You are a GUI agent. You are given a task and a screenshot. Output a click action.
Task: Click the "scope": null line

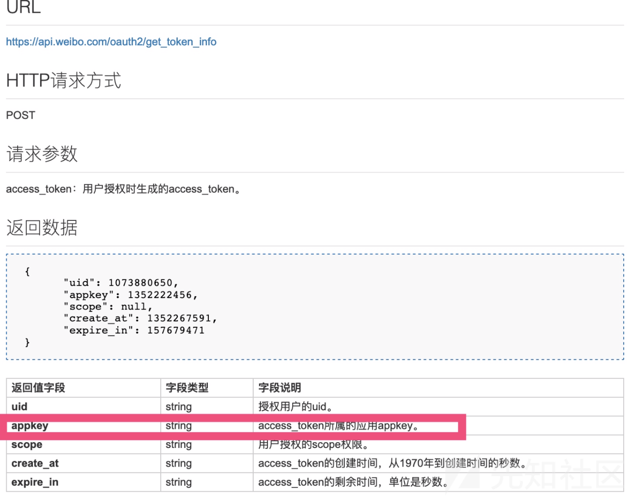pos(108,307)
